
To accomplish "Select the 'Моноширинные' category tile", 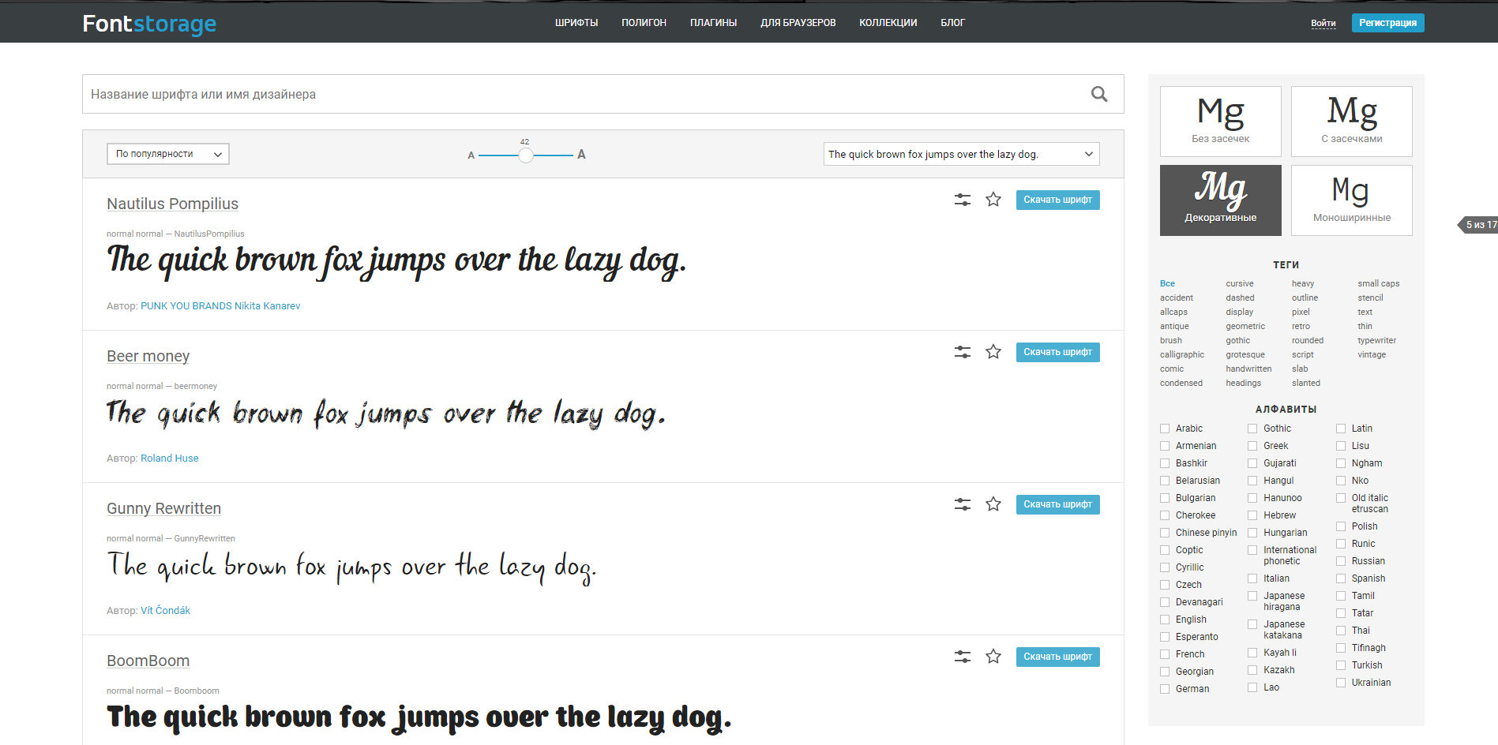I will pos(1352,200).
